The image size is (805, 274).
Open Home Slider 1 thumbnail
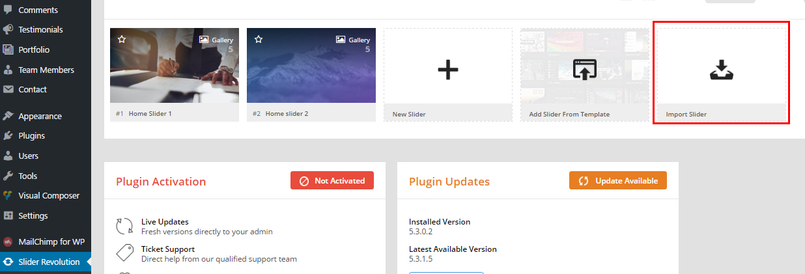(175, 66)
